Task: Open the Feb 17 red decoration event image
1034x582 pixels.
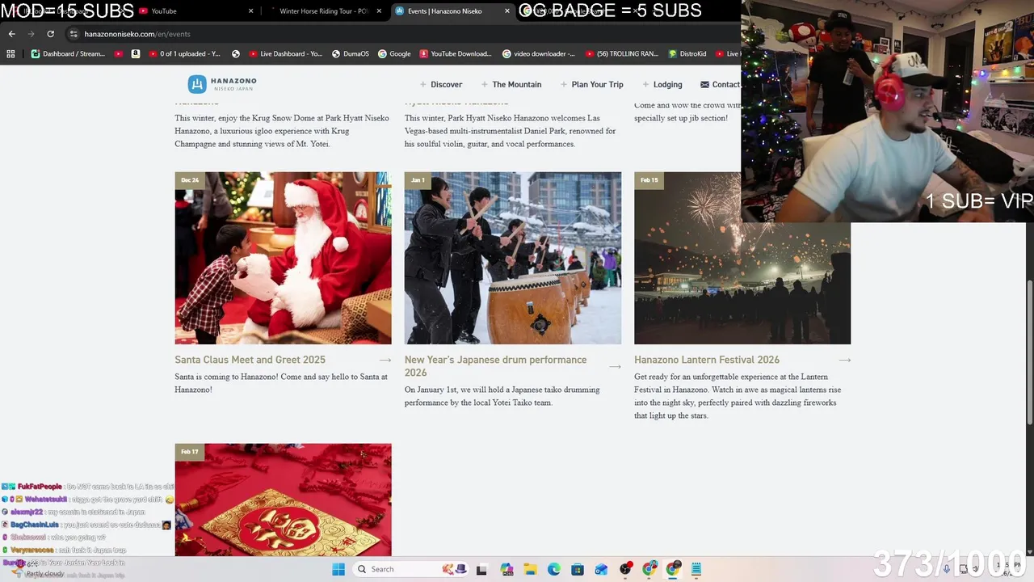Action: tap(283, 500)
